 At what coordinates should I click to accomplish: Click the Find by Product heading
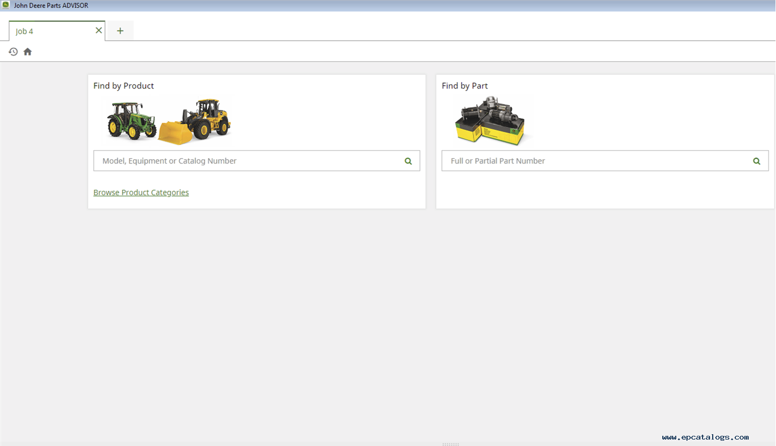pos(123,86)
